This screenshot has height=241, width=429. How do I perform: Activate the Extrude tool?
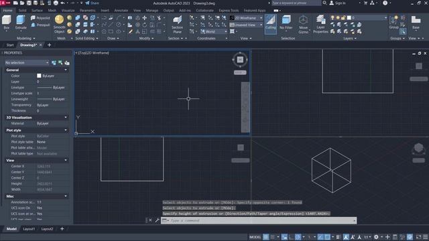pos(21,23)
